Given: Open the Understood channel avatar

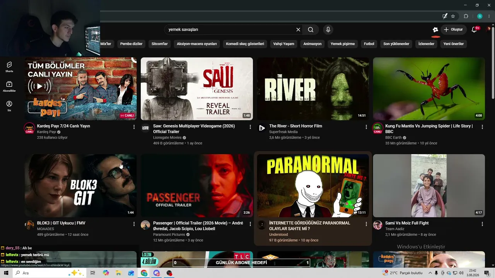Looking at the screenshot, I should coord(262,225).
